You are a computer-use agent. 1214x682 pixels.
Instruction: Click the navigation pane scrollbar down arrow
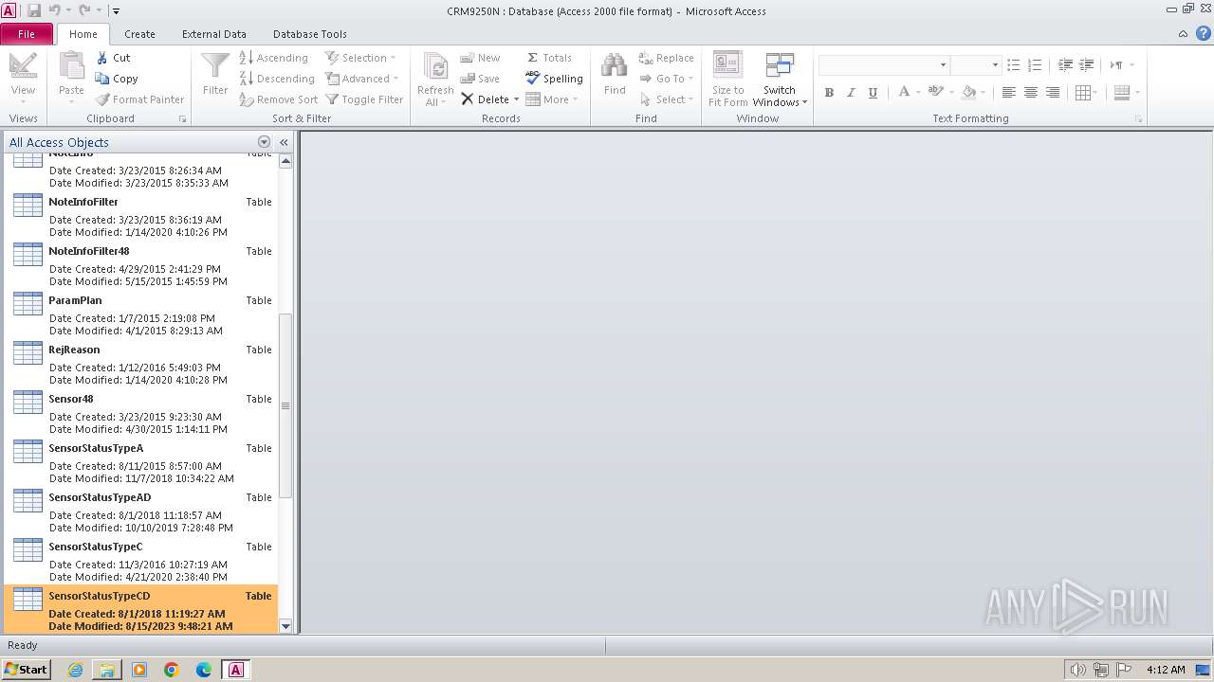click(x=285, y=626)
